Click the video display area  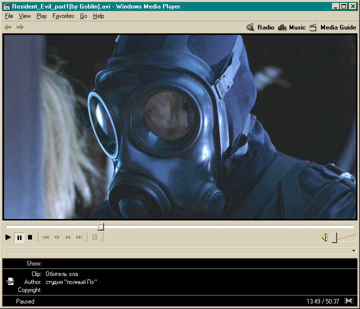click(x=180, y=126)
